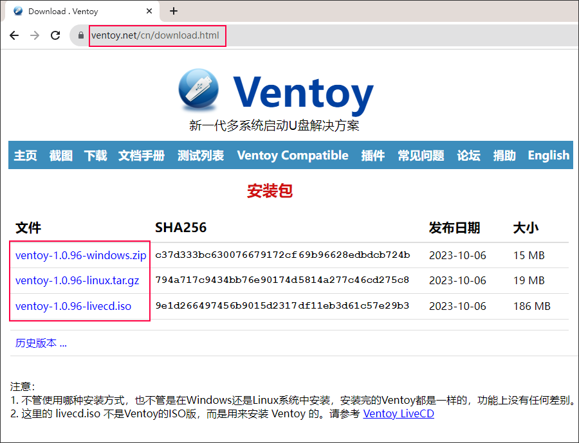The height and width of the screenshot is (443, 579).
Task: Click the browser back arrow
Action: (14, 35)
